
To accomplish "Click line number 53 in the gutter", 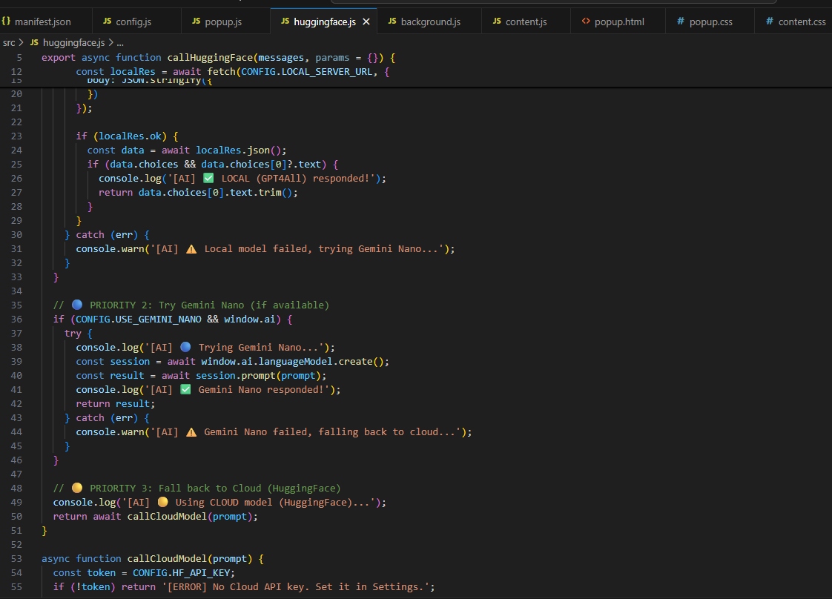I will point(16,559).
